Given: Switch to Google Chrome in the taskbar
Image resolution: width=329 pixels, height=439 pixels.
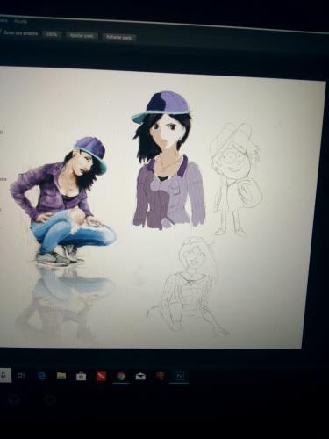Looking at the screenshot, I should pyautogui.click(x=120, y=376).
